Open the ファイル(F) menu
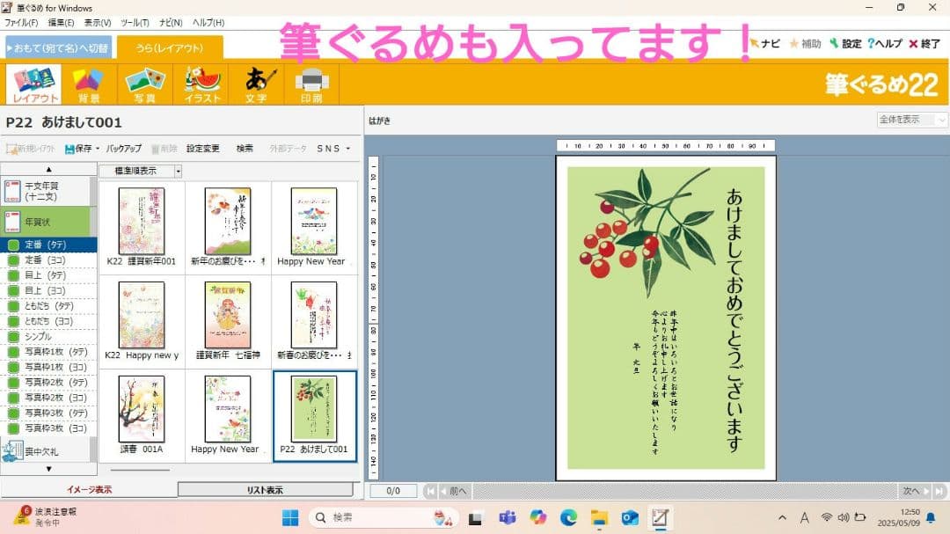Viewport: 950px width, 534px height. click(18, 23)
